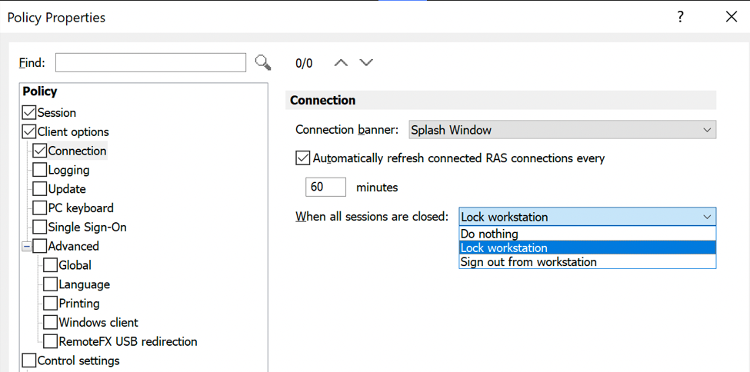The height and width of the screenshot is (372, 750).
Task: Collapse the Advanced tree node
Action: coord(26,247)
